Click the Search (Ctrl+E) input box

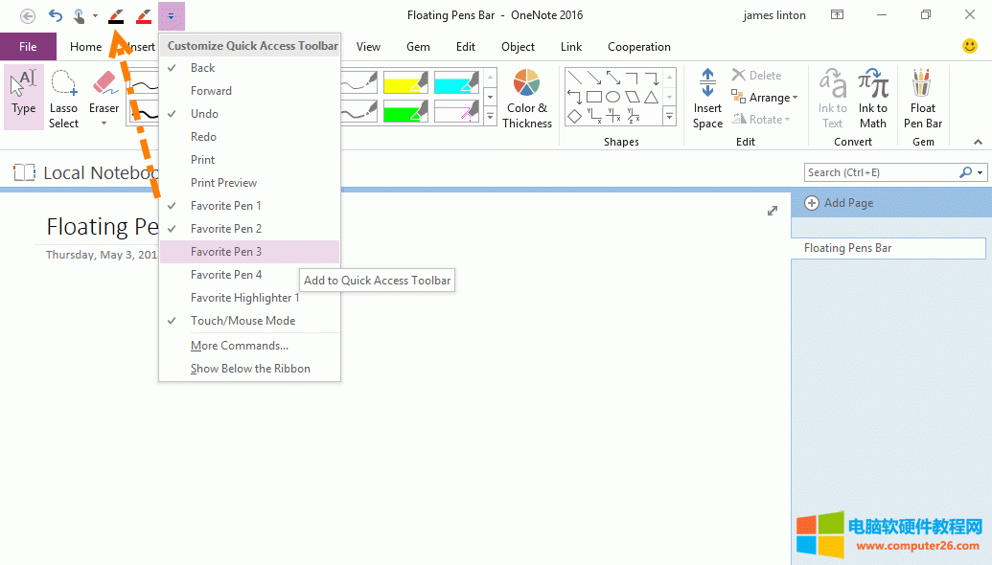point(880,172)
